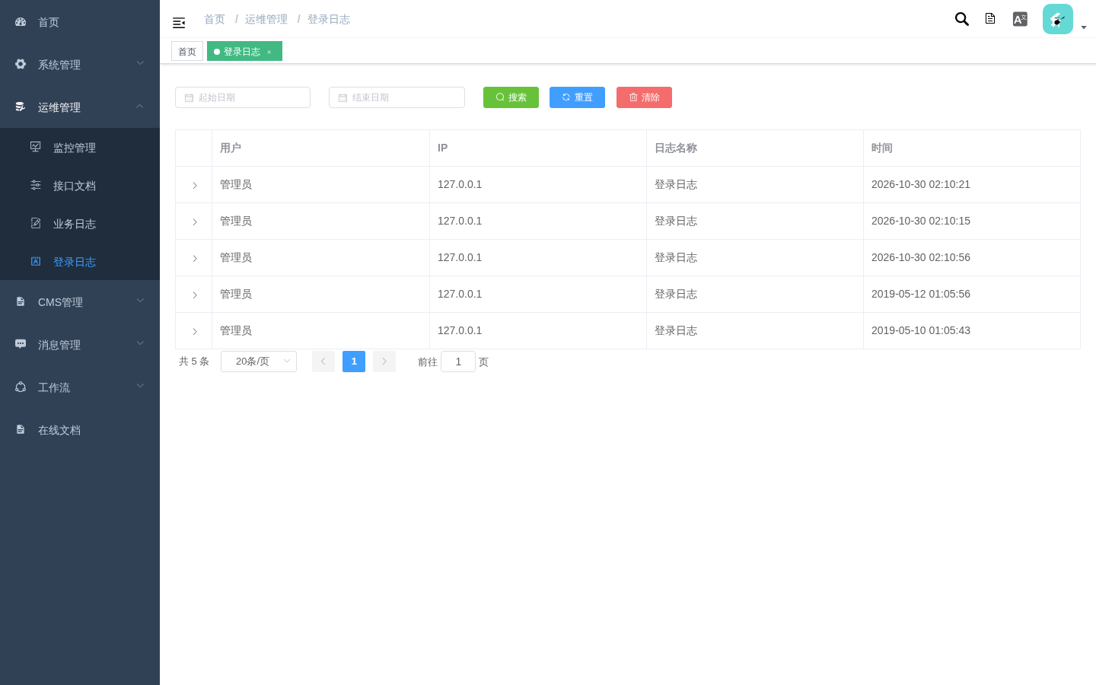Click the blue 重置 button
The height and width of the screenshot is (685, 1096).
(577, 97)
